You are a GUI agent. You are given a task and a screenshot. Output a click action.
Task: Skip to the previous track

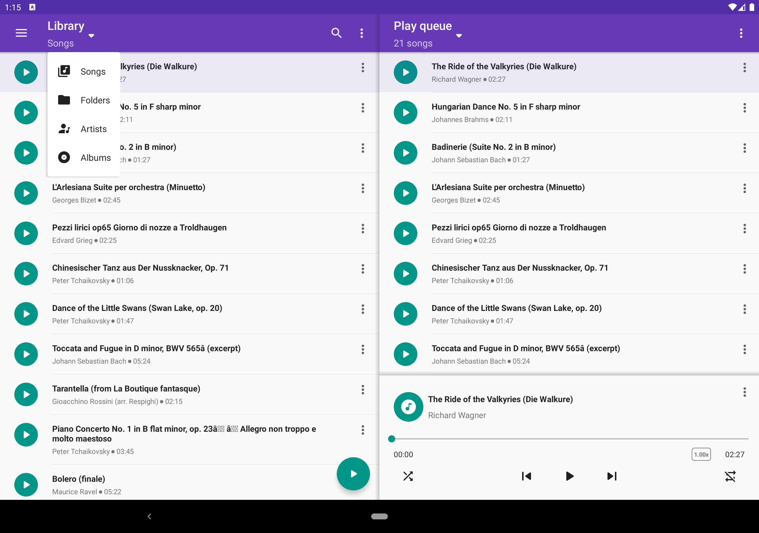point(527,476)
